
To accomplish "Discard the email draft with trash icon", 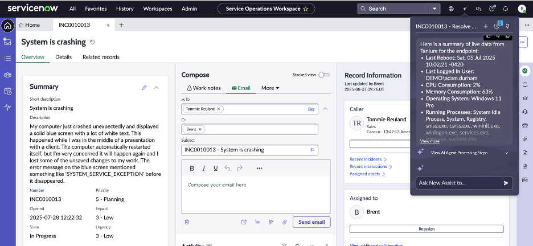I will point(186,222).
